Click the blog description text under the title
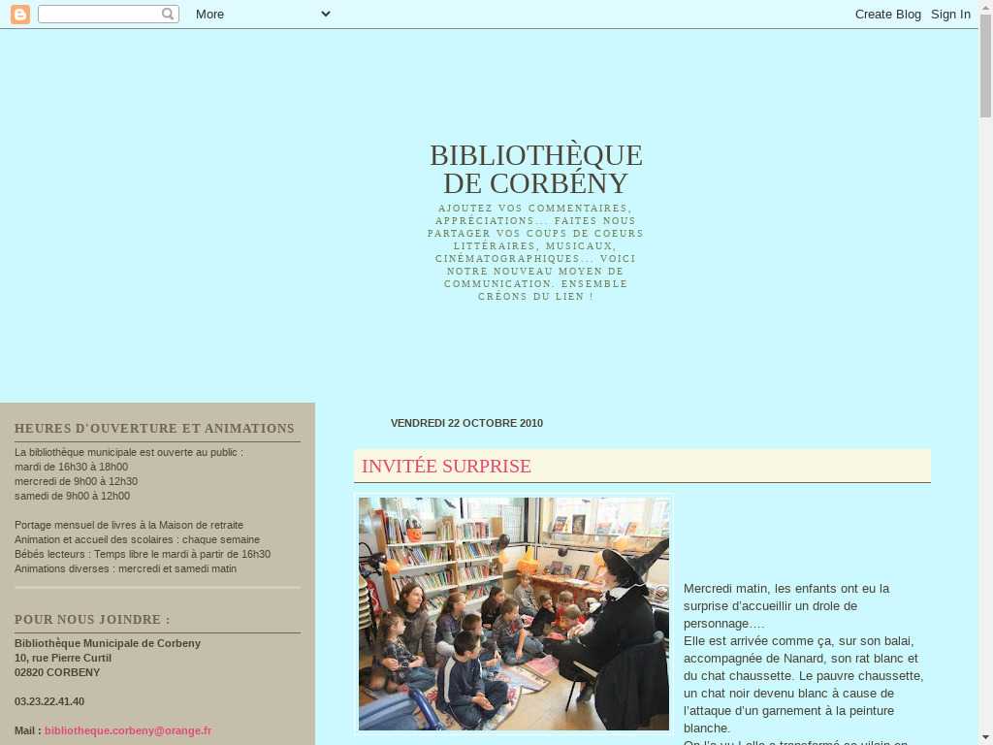This screenshot has height=745, width=993. coord(535,252)
